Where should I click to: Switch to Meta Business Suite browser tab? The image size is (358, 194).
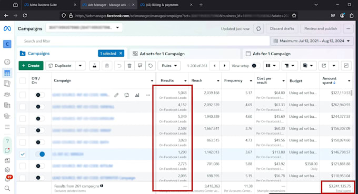(43, 5)
